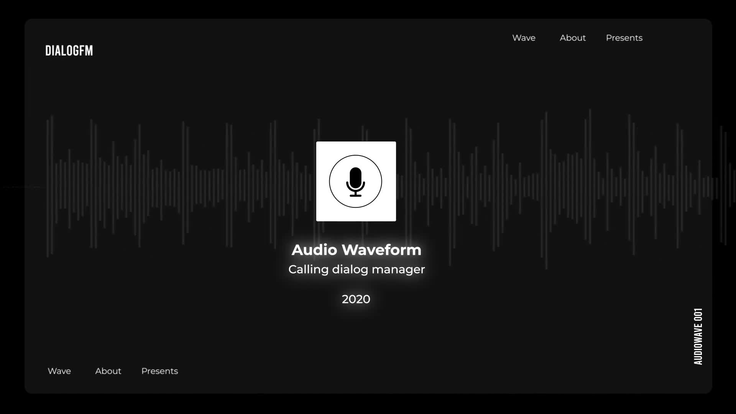Enable waveform playback via center icon
736x414 pixels.
[x=356, y=181]
